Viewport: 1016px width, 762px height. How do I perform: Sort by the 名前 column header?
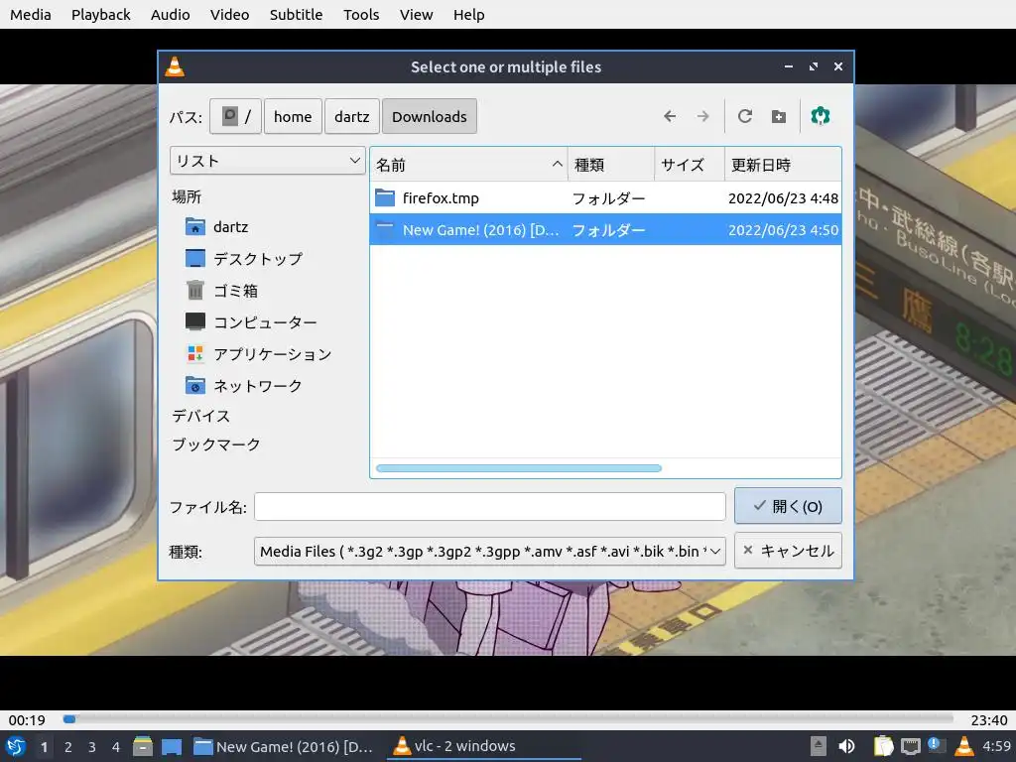pos(468,165)
